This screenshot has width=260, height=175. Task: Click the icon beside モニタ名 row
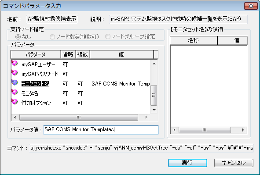click(x=15, y=93)
